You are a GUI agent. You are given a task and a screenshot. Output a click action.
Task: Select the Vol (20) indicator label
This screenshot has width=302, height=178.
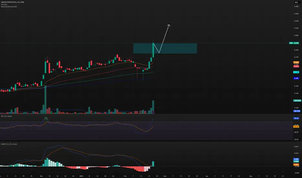tap(4, 5)
